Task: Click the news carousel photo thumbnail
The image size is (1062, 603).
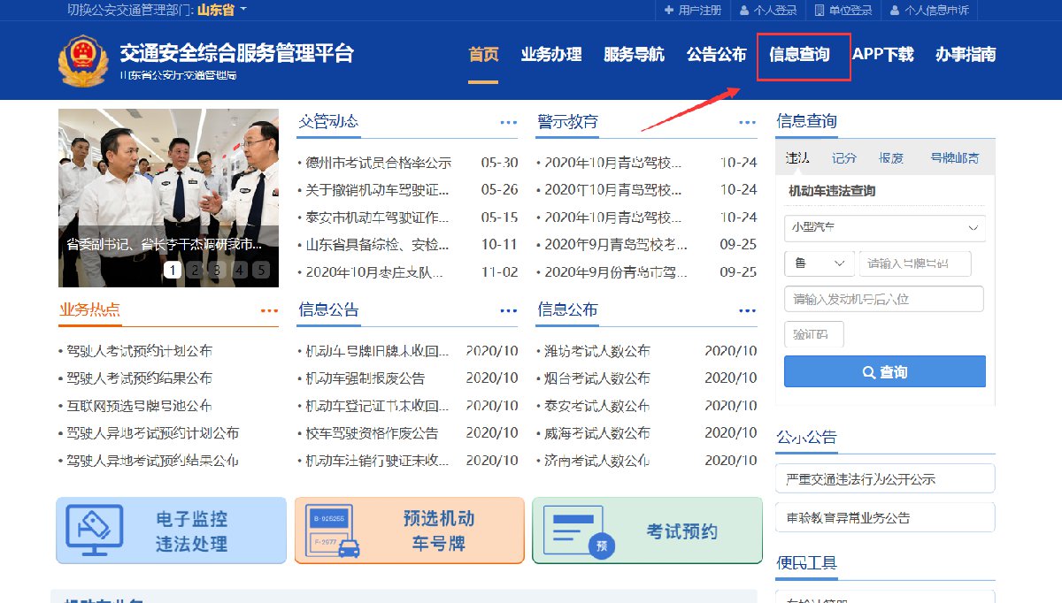Action: tap(168, 186)
